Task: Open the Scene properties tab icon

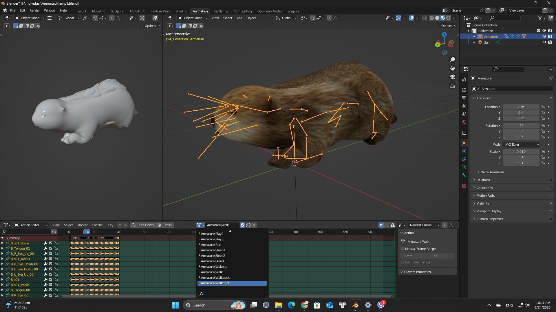Action: tap(464, 114)
